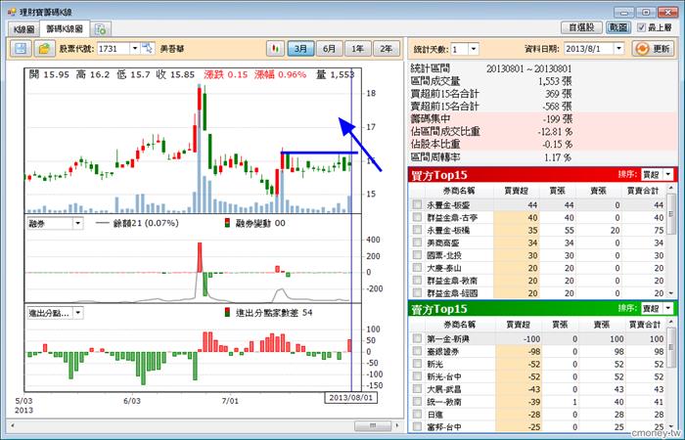Check the box for 第一金-新興
This screenshot has height=440, width=685.
click(x=418, y=338)
